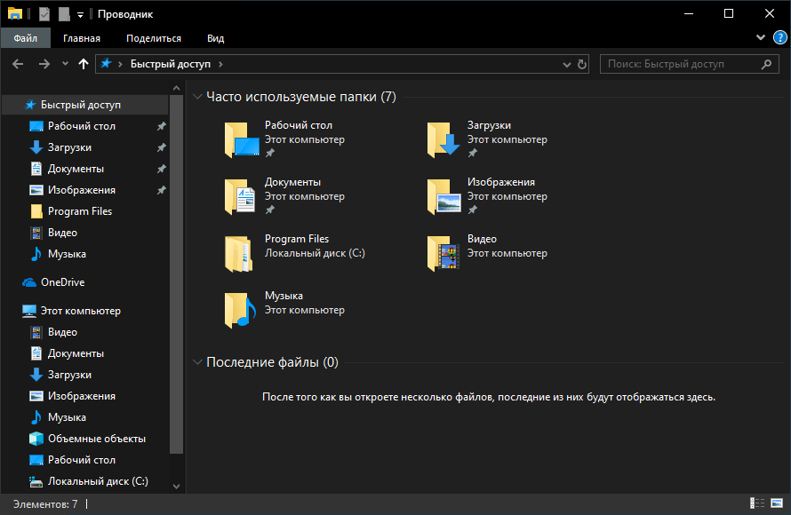Select Program Files in the sidebar

coord(80,211)
